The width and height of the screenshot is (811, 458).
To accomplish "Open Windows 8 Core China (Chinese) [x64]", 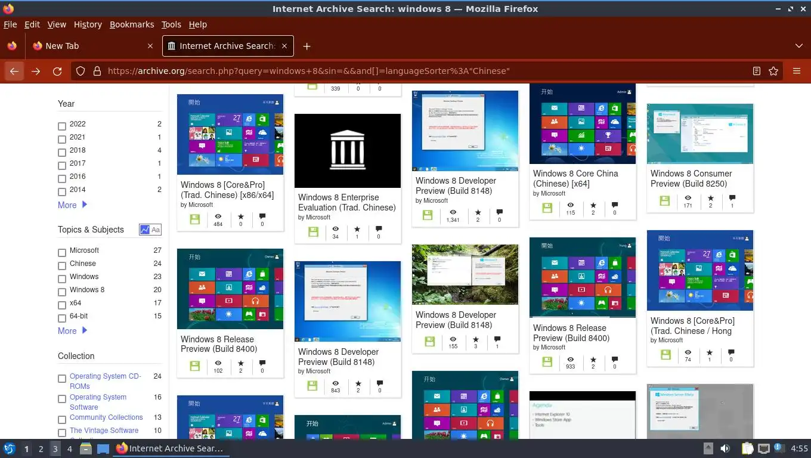I will pyautogui.click(x=575, y=178).
